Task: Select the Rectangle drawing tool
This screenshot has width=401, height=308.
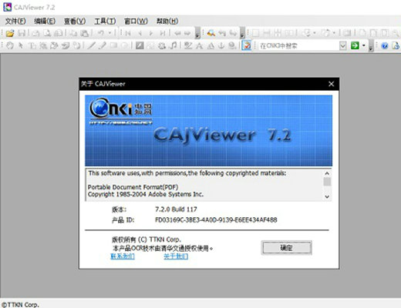Action: [113, 45]
